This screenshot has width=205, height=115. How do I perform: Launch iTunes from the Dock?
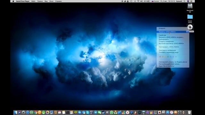tap(172, 112)
